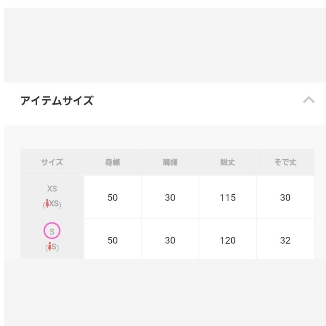
Task: Click the XS 総丈 value 115
Action: pyautogui.click(x=228, y=197)
